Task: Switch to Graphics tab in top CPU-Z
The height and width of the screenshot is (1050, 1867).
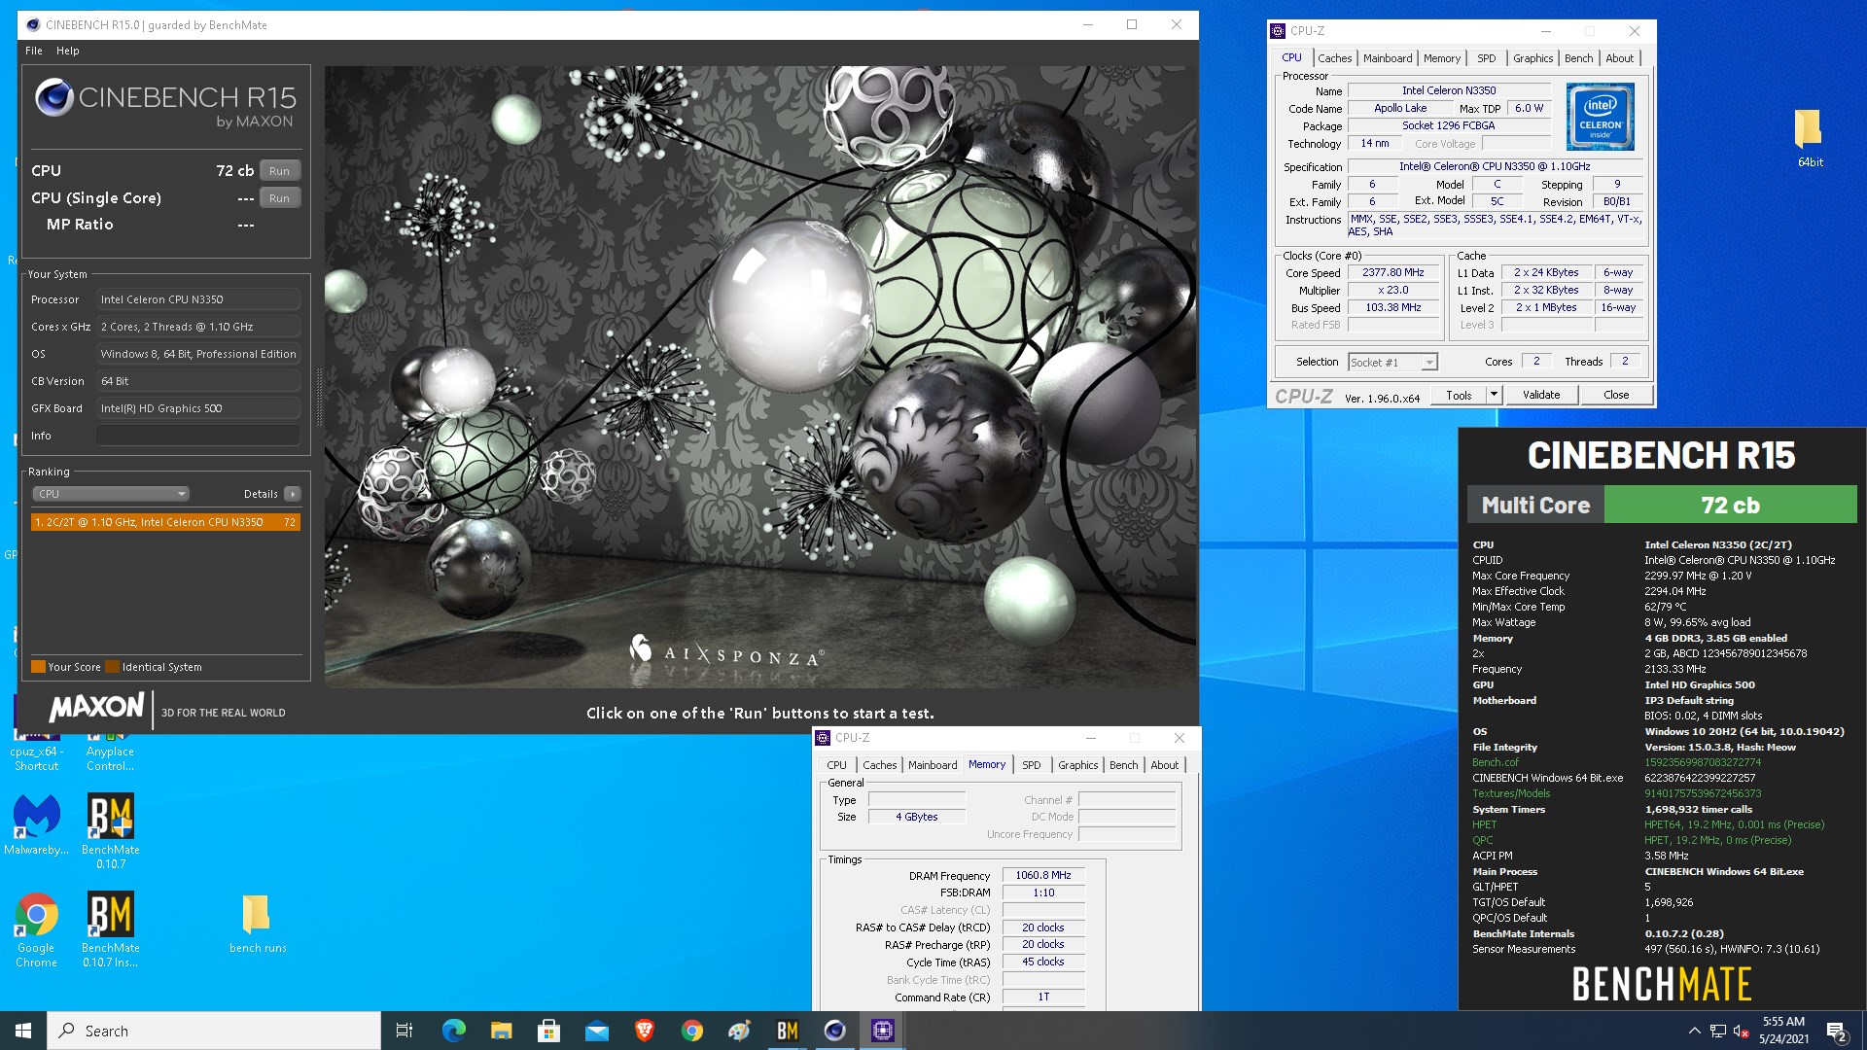Action: pyautogui.click(x=1532, y=58)
